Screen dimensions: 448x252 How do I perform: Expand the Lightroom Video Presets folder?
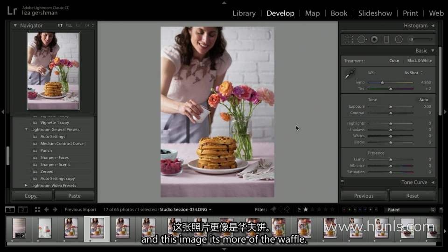[27, 185]
